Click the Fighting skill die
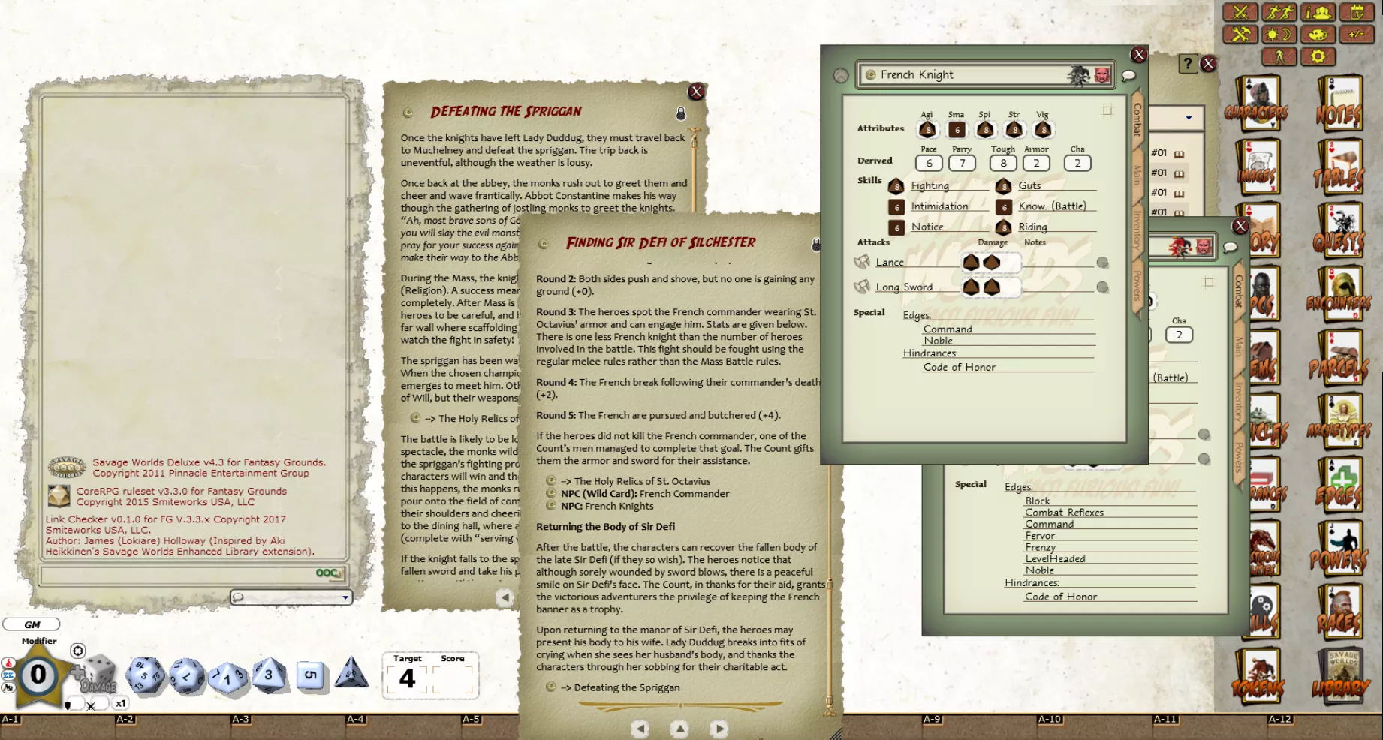This screenshot has height=740, width=1383. (x=896, y=186)
